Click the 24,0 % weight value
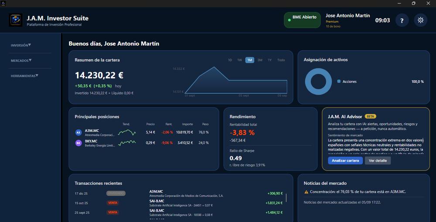This screenshot has height=222, width=436. 204,143
